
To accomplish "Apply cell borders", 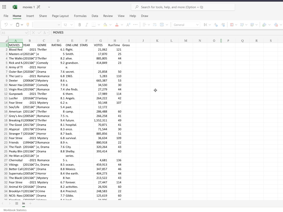I will 94,25.
